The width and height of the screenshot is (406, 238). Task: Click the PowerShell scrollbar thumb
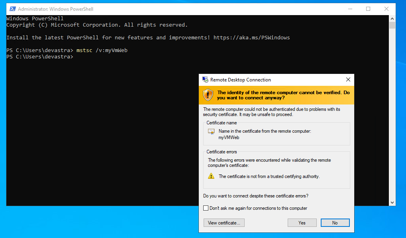pos(392,25)
